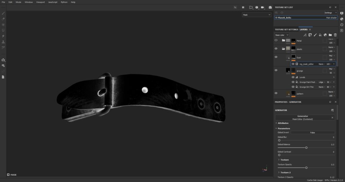Hide the Levels effect
The width and height of the screenshot is (345, 182).
pos(293,77)
